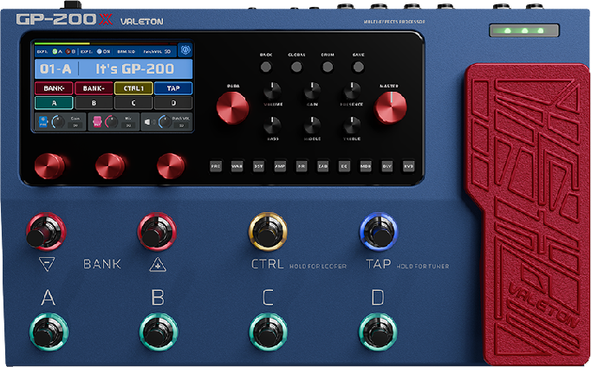Image resolution: width=591 pixels, height=367 pixels.
Task: Step on the bank up footswitch
Action: 157,232
